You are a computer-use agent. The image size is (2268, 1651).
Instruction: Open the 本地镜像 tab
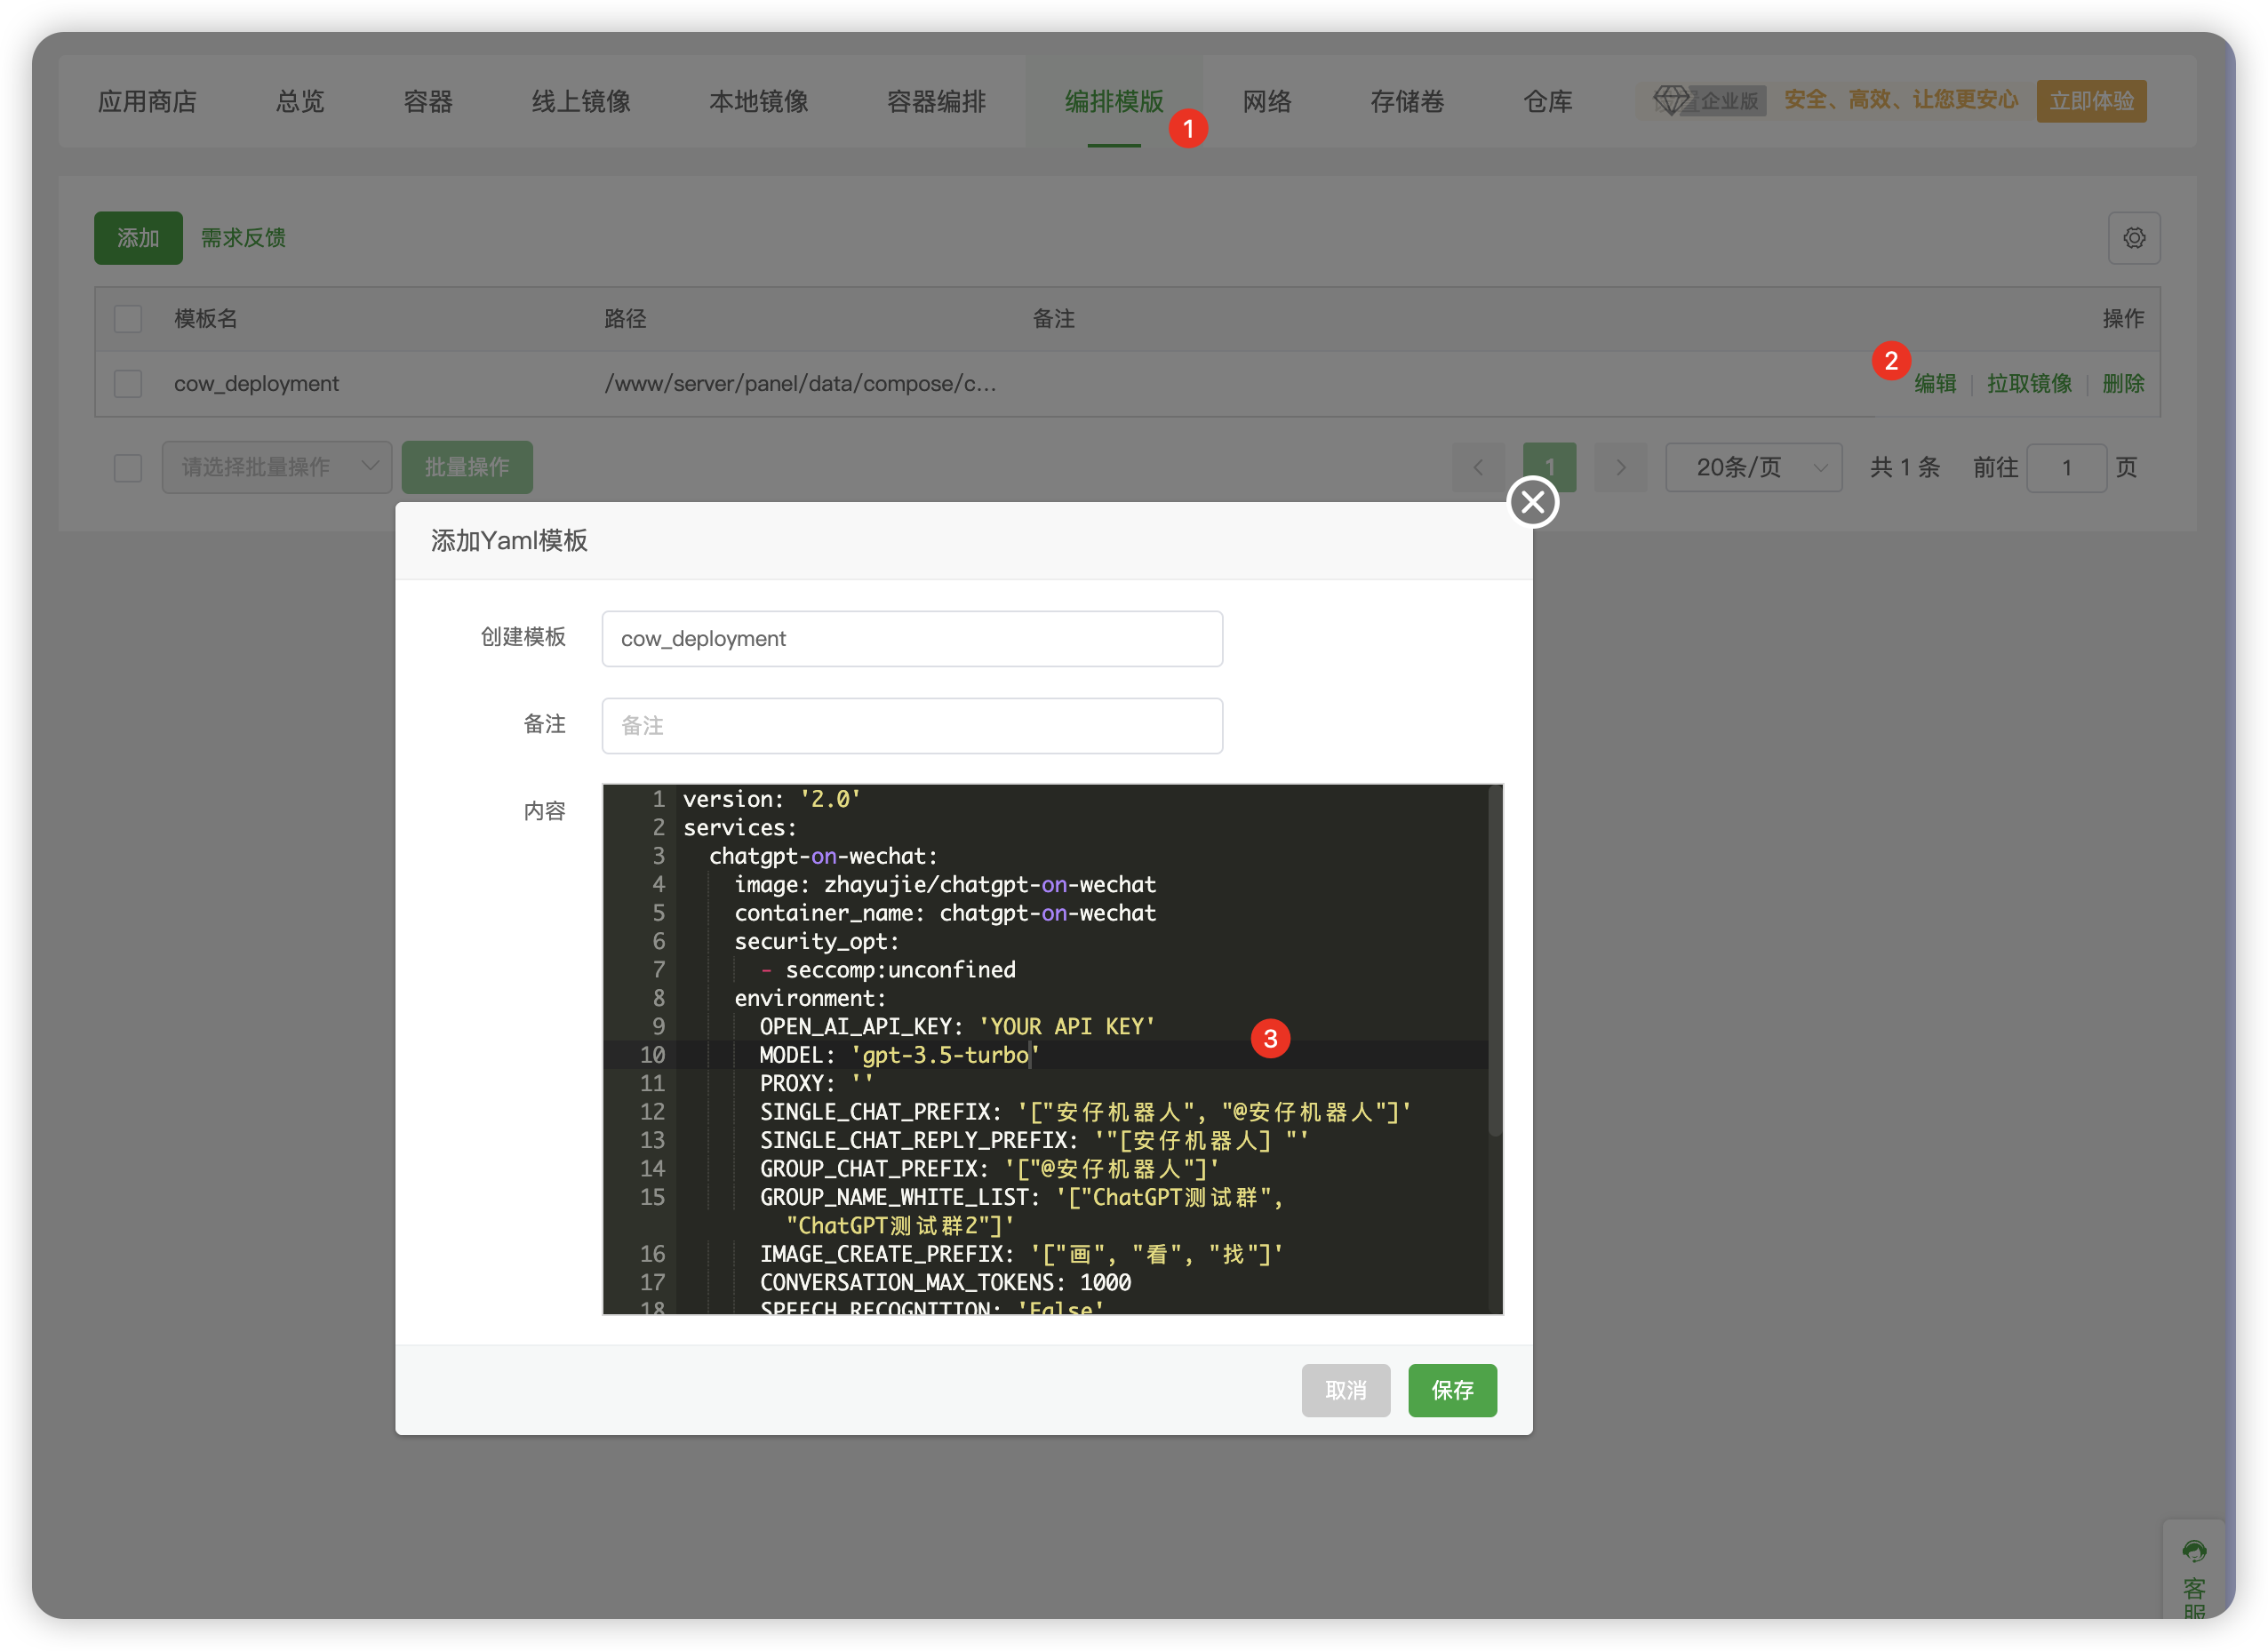tap(758, 101)
